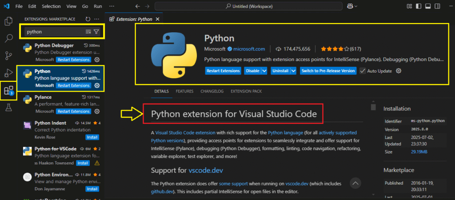This screenshot has height=200, width=455.
Task: Click scroll-to-top chevron circle button
Action: click(355, 183)
